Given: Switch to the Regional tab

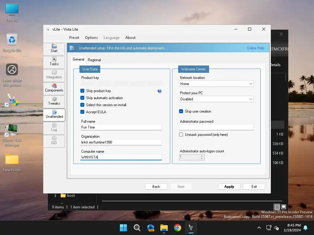Looking at the screenshot, I should pos(94,60).
